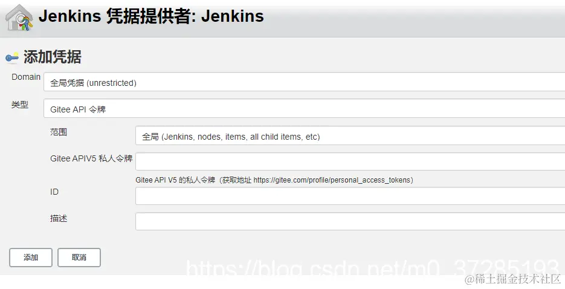This screenshot has height=289, width=565.
Task: Open the Domain dropdown 全局凭据 (unrestricted)
Action: [x=304, y=82]
